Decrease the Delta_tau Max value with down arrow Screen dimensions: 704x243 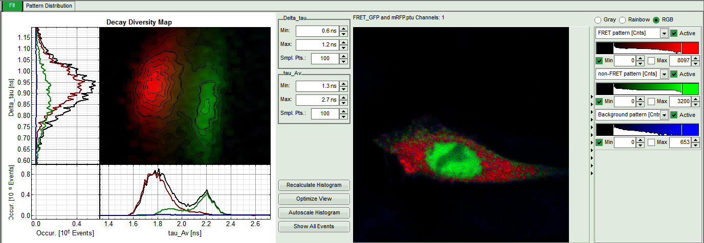coord(343,47)
